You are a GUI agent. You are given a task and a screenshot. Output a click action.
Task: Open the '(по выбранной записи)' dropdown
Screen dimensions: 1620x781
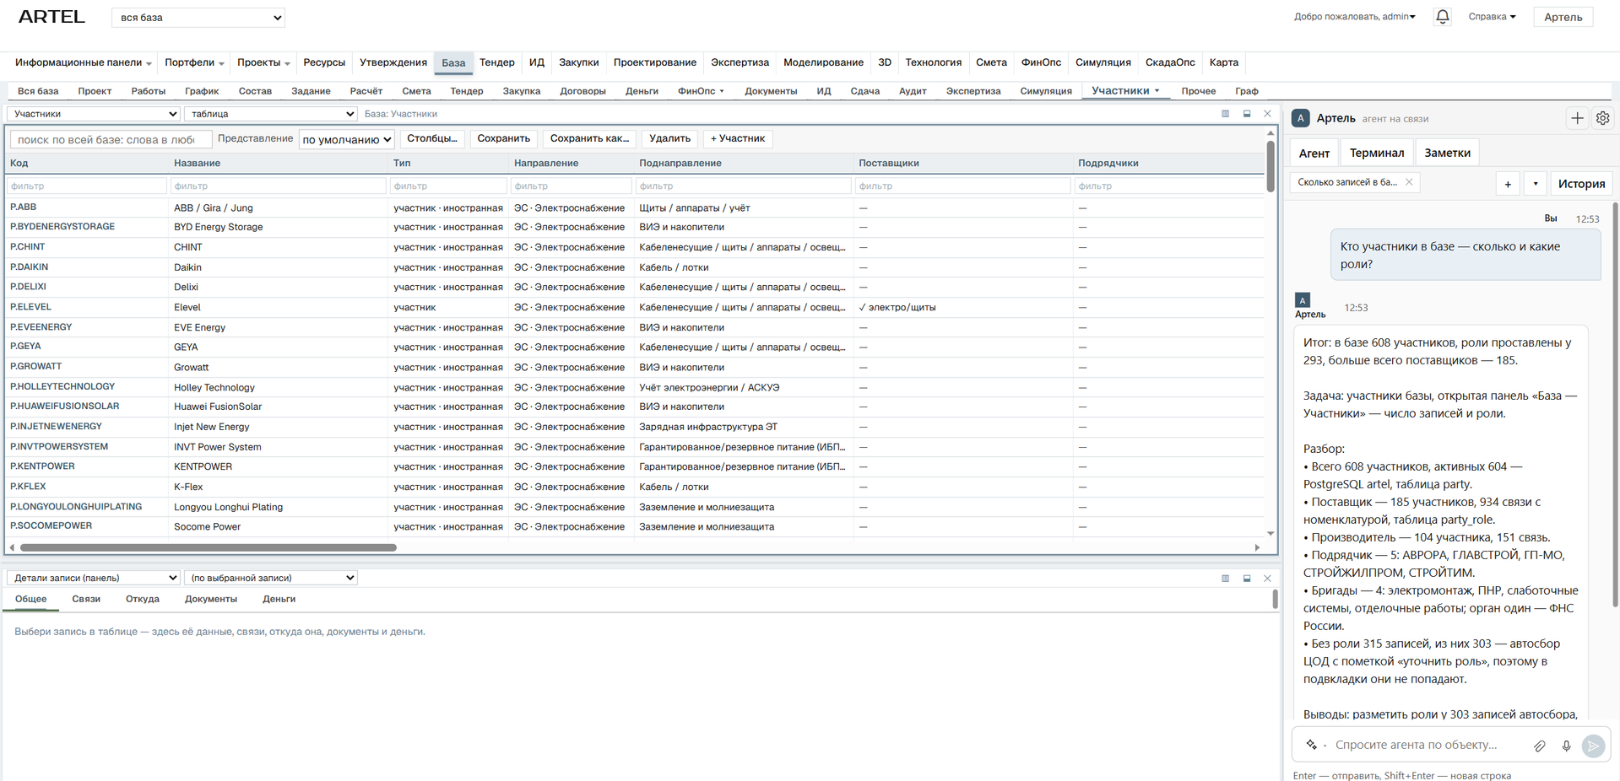(x=271, y=578)
